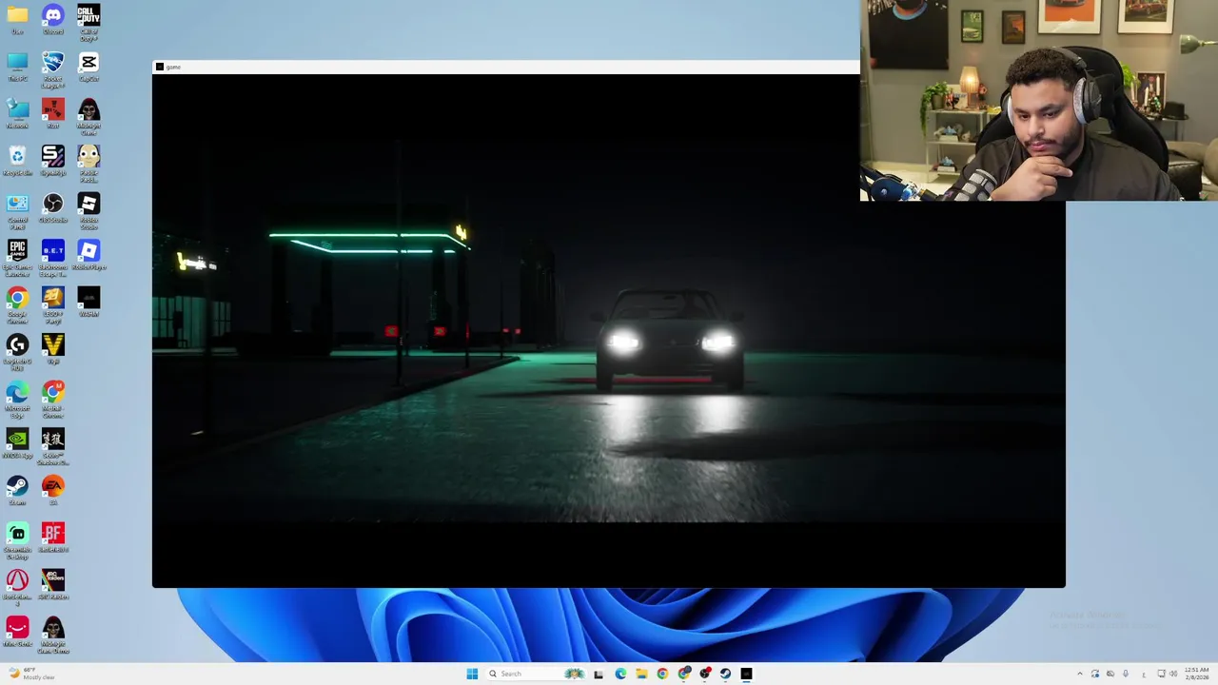Open Task View from the taskbar
The width and height of the screenshot is (1218, 685).
click(599, 674)
